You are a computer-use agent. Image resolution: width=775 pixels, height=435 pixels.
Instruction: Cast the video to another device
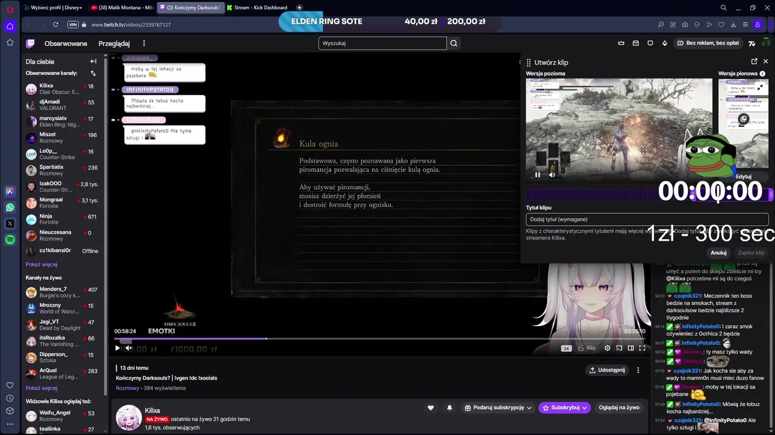(619, 348)
